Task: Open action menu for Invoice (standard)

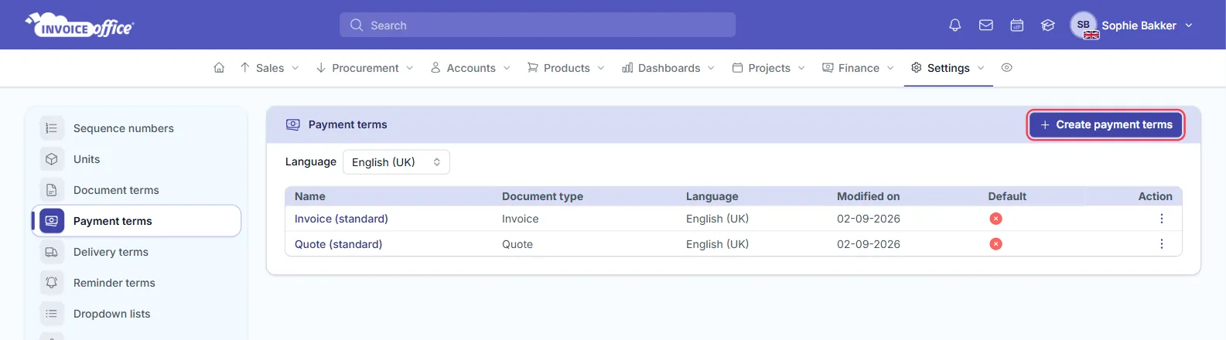Action: 1161,219
